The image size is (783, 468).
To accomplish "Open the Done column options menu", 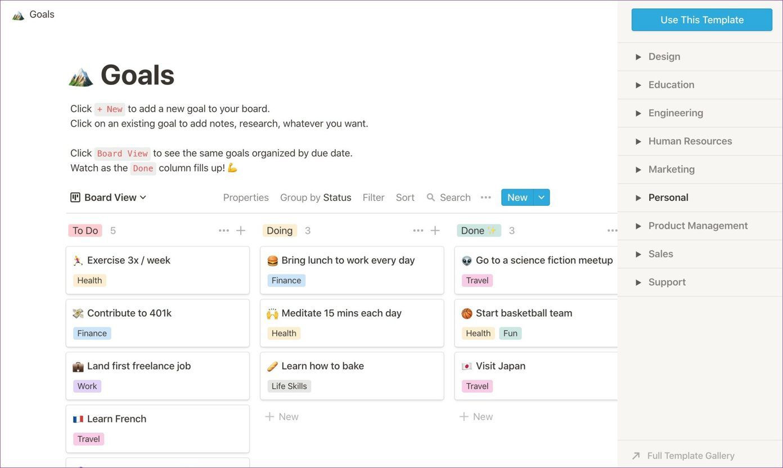I will pyautogui.click(x=613, y=231).
